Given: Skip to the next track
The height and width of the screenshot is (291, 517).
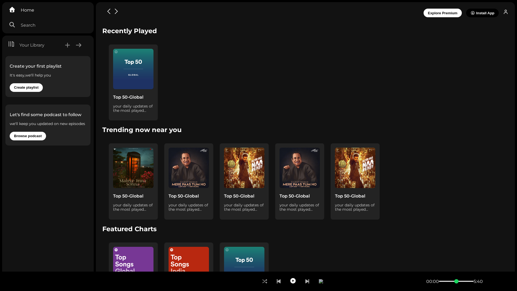Looking at the screenshot, I should pos(307,281).
